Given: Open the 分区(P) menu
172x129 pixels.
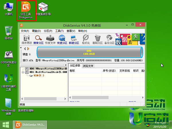Looking at the screenshot, I should [x=48, y=31].
